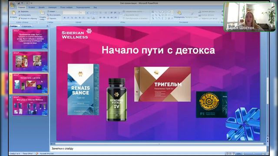The width and height of the screenshot is (278, 156).
Task: Open the Главная ribbon tab
Action: pyautogui.click(x=21, y=7)
